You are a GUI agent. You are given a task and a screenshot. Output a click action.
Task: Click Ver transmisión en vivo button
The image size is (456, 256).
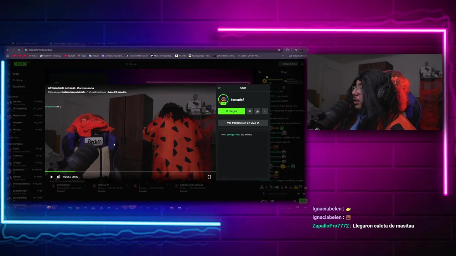(243, 123)
